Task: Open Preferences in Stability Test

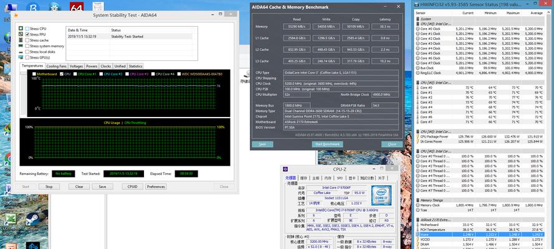Action: [156, 187]
